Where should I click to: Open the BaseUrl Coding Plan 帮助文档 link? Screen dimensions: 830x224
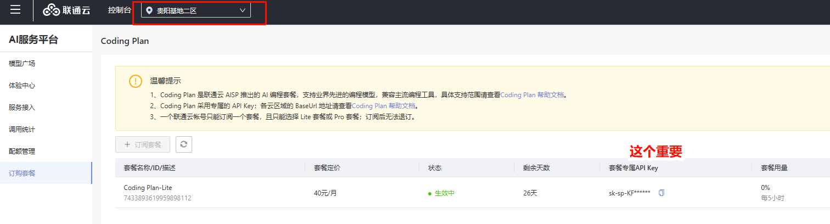coord(383,106)
